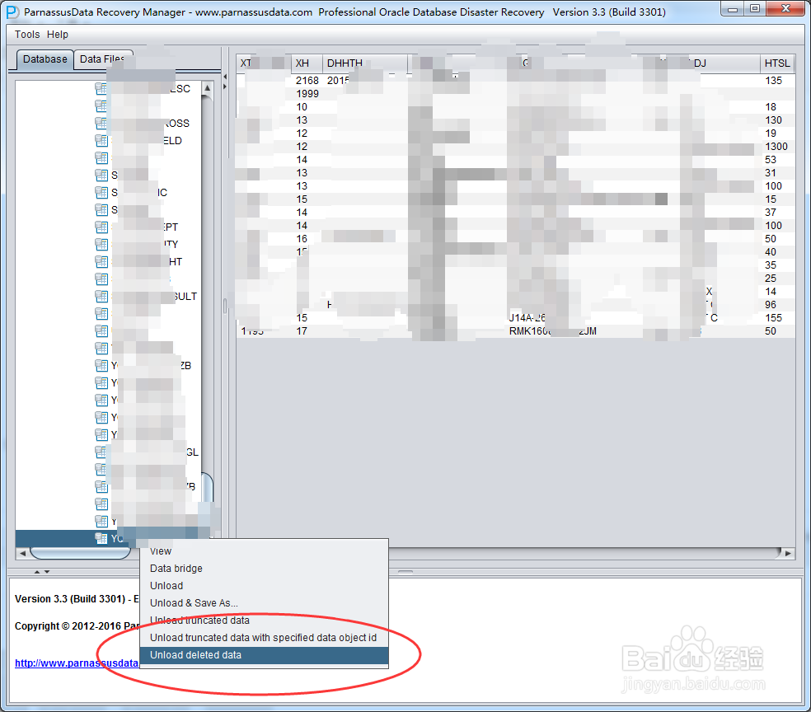Choose View from the context menu

264,551
